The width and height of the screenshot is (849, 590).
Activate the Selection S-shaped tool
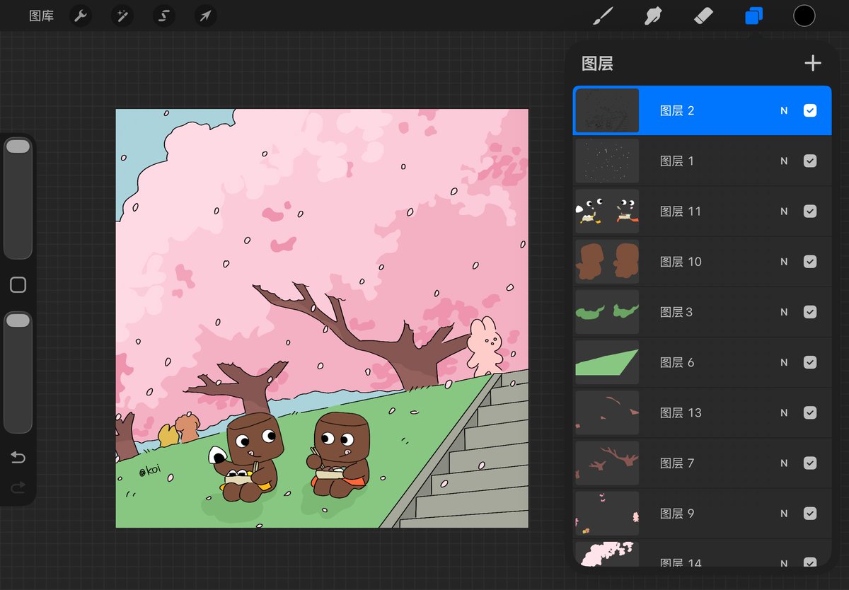163,16
